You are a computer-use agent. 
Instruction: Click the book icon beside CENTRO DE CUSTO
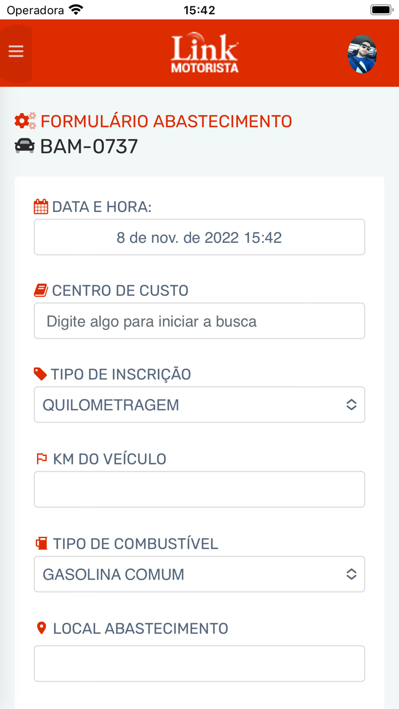[40, 291]
